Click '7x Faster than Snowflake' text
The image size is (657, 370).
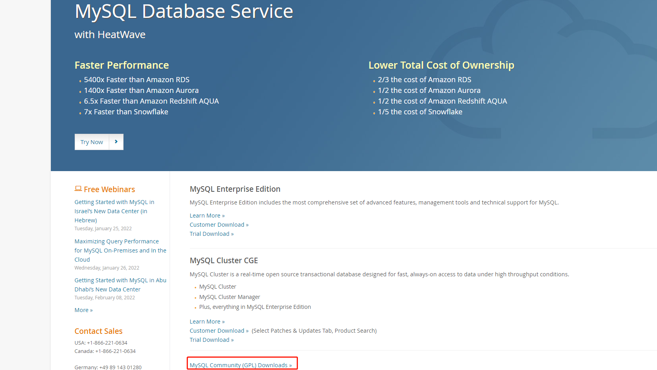pos(126,112)
